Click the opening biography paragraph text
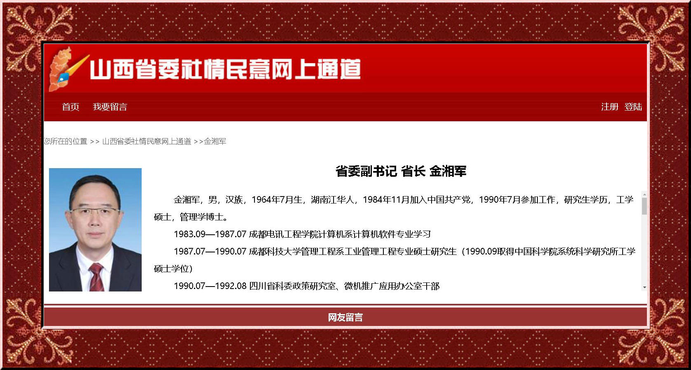This screenshot has height=370, width=691. pos(403,200)
